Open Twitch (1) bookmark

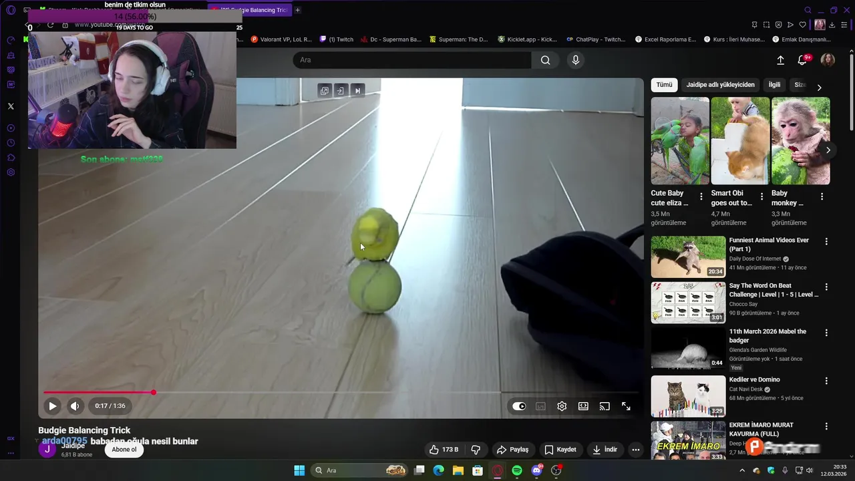337,39
